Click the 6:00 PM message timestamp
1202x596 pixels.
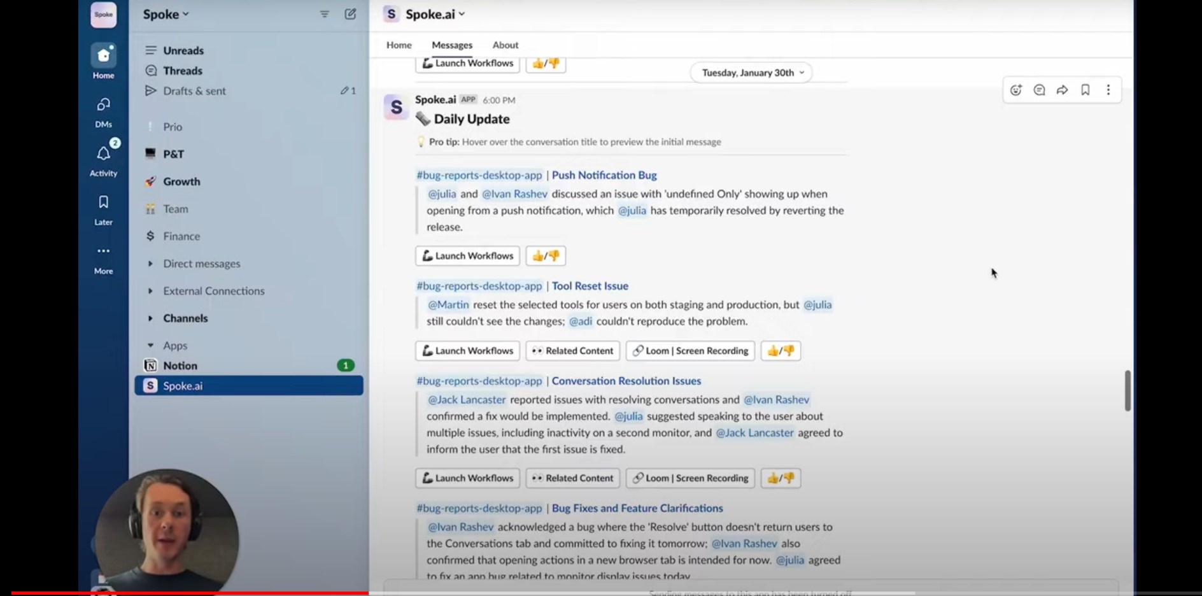(499, 100)
